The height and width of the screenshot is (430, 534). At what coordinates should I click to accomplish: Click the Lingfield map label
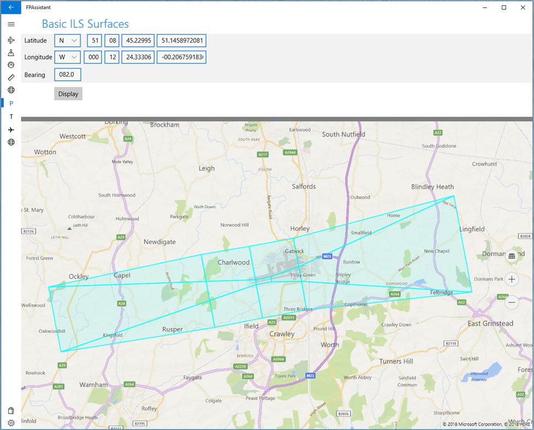[472, 229]
